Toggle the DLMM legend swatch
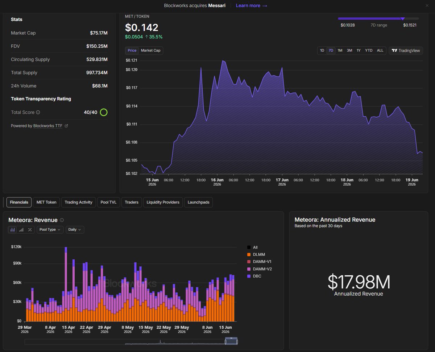This screenshot has height=352, width=435. click(249, 255)
